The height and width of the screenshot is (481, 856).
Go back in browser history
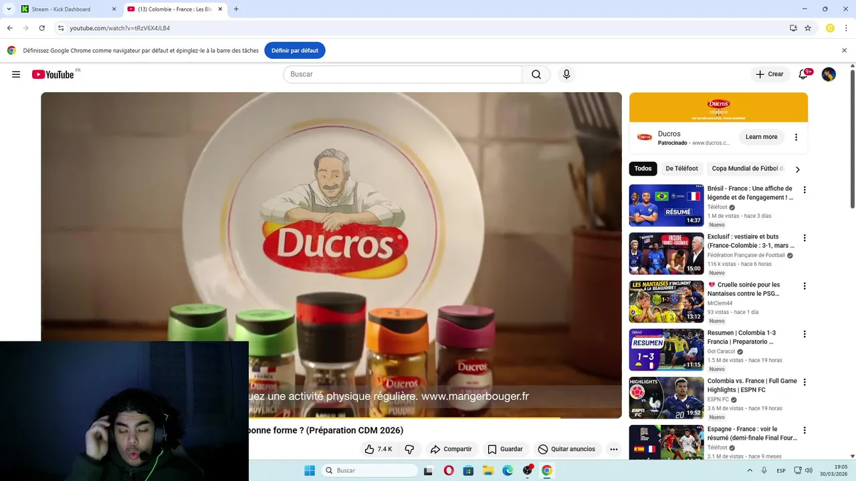click(10, 28)
